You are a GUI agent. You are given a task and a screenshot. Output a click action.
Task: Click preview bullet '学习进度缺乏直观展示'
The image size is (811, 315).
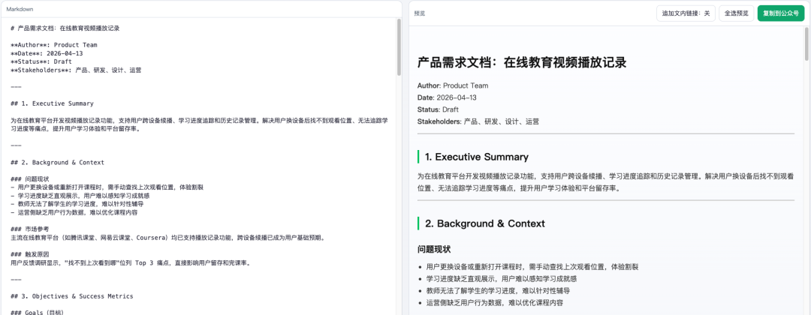(502, 279)
